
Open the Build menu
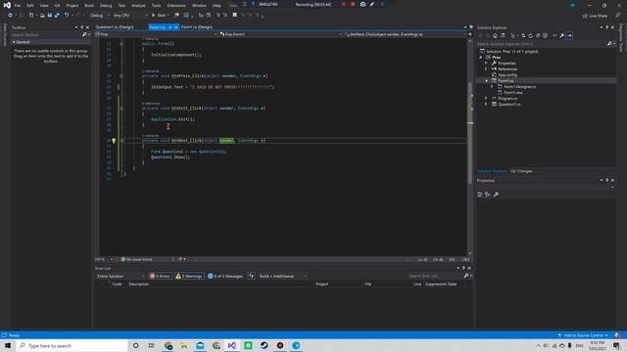(89, 6)
